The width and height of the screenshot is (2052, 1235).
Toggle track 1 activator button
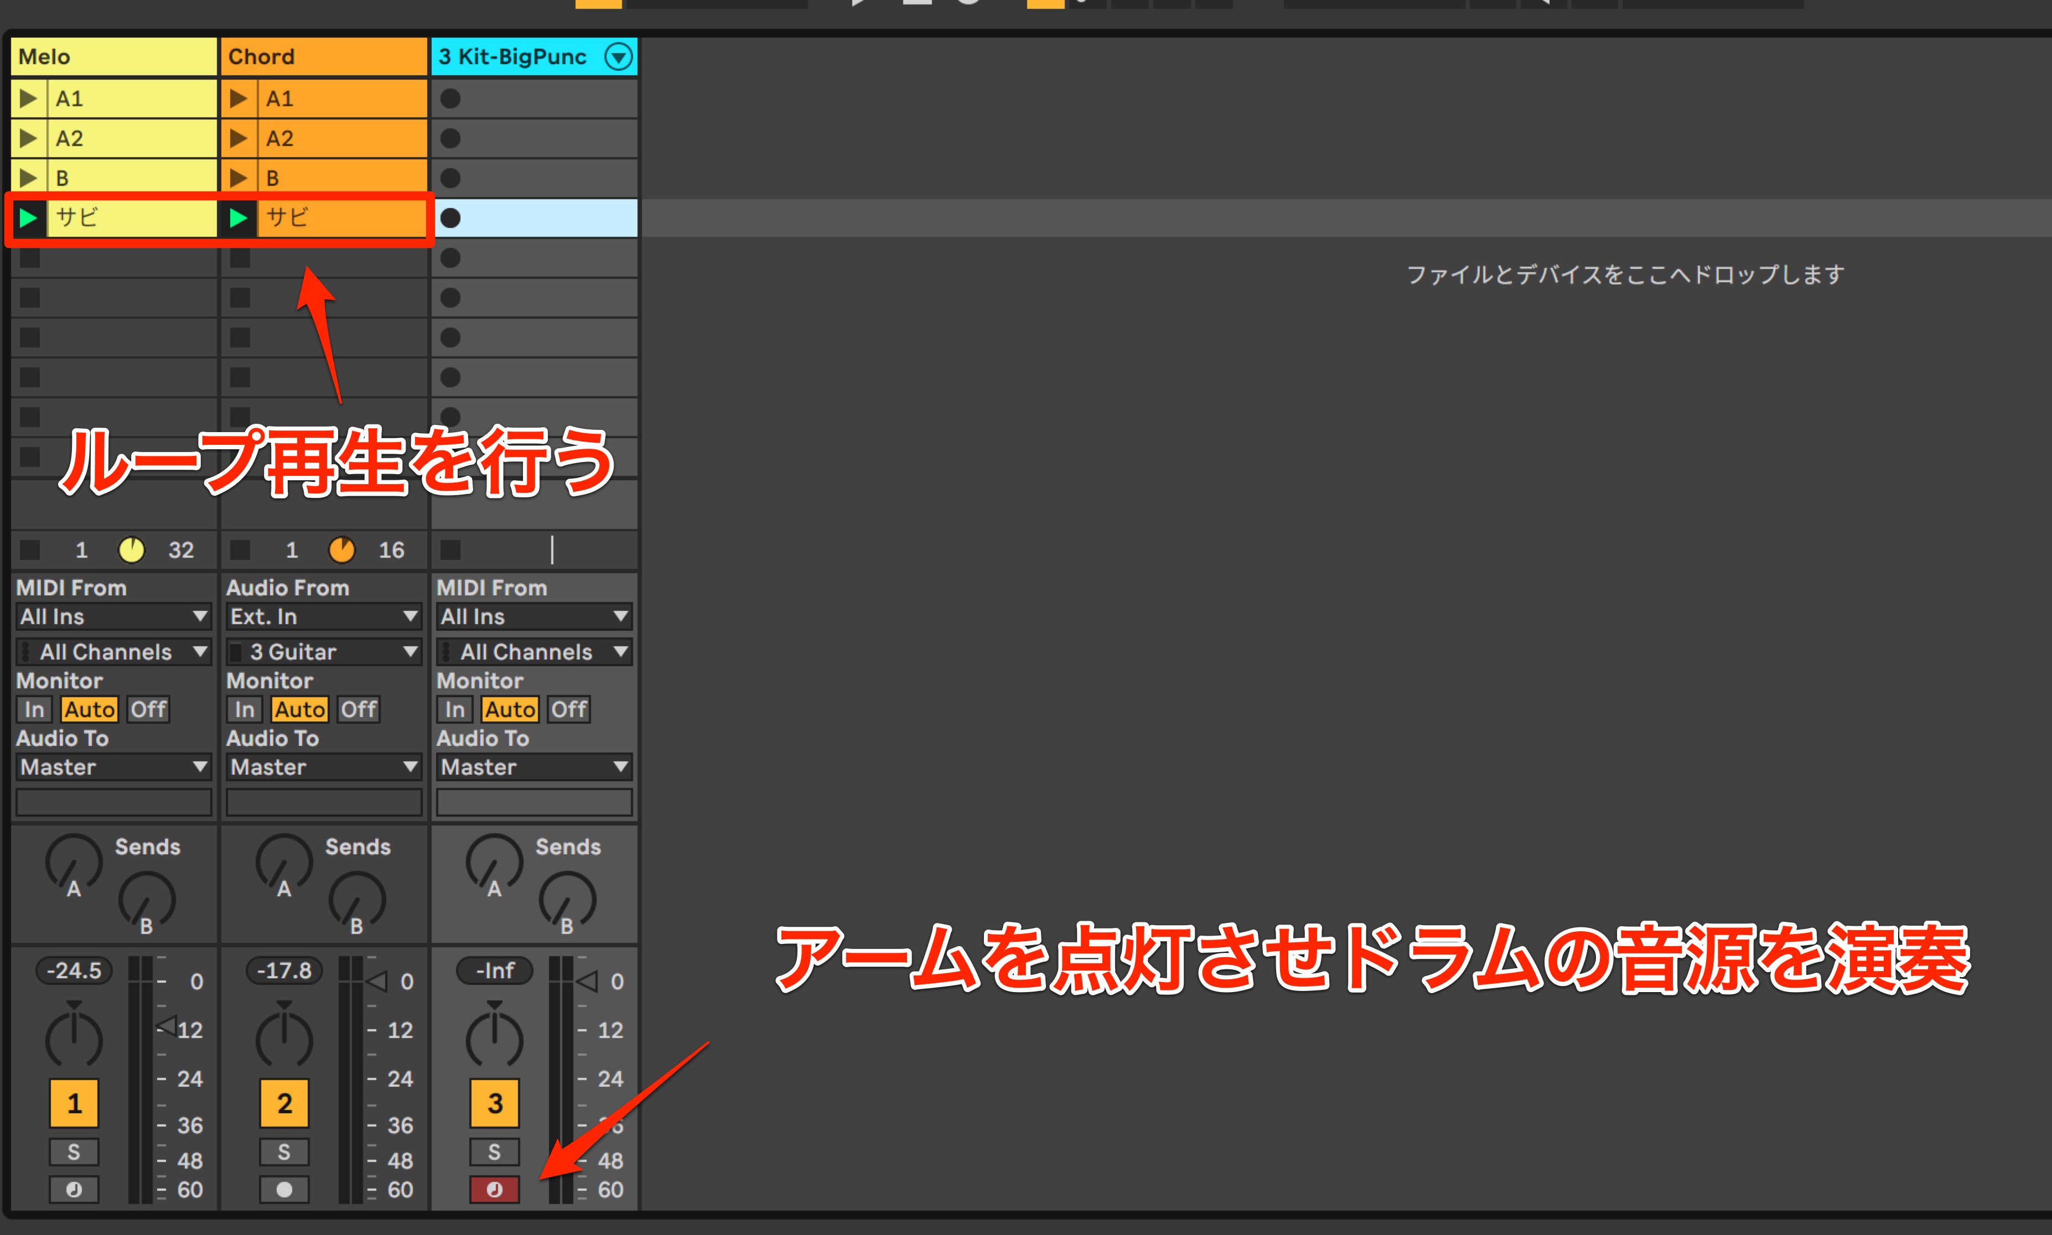point(74,1103)
